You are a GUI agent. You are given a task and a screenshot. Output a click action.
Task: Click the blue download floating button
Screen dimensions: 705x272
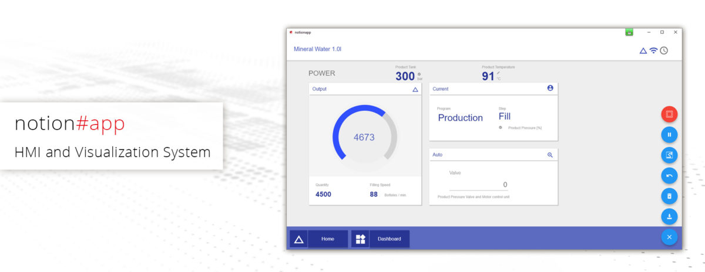point(669,216)
